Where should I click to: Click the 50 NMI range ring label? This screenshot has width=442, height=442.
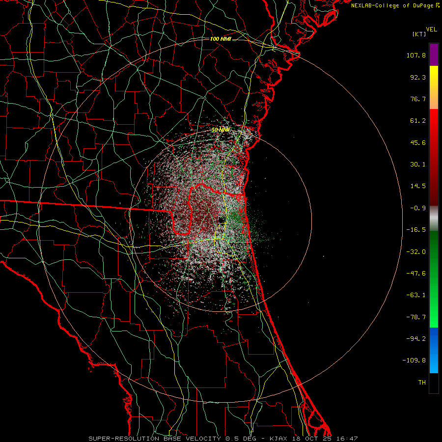point(221,130)
